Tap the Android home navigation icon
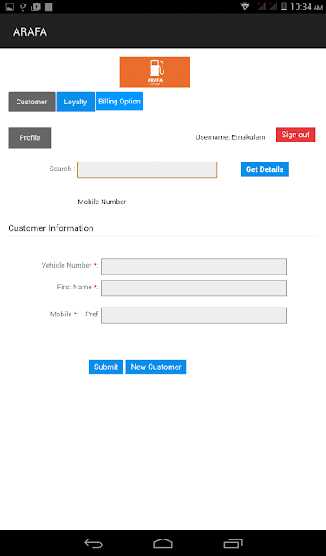 click(x=163, y=543)
